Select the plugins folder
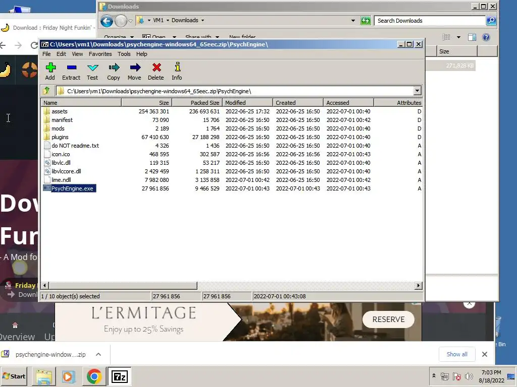 click(x=60, y=137)
